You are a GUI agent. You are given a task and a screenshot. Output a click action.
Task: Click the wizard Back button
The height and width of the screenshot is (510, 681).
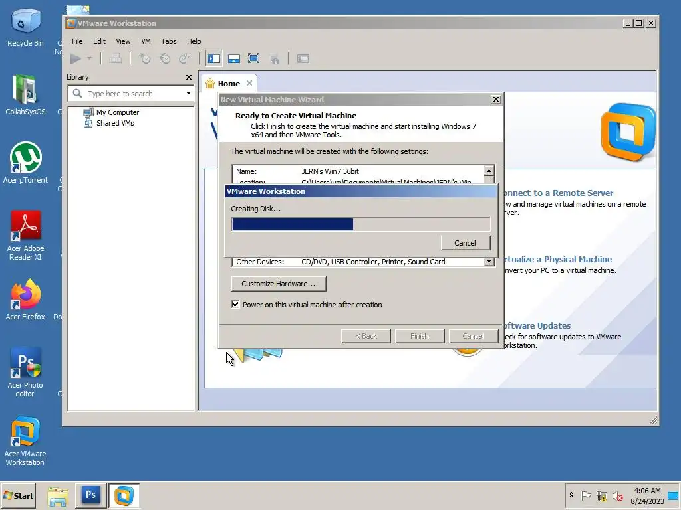click(x=366, y=336)
